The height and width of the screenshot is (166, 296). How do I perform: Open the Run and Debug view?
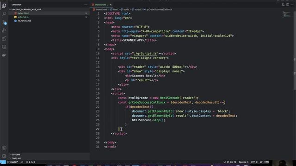pyautogui.click(x=4, y=30)
